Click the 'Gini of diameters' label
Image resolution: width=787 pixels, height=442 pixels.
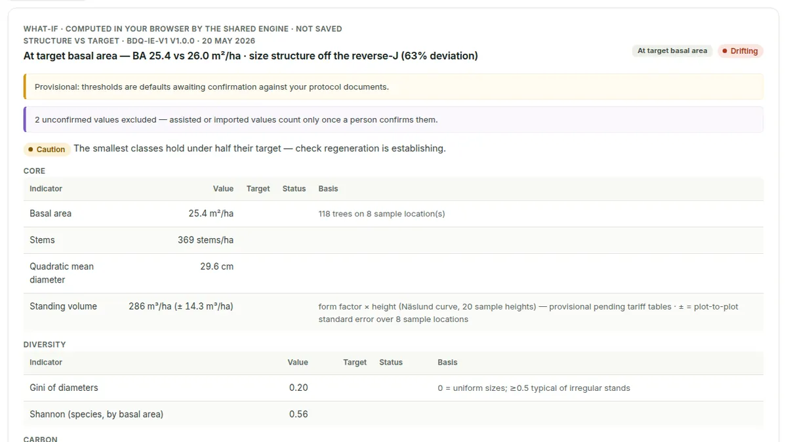click(x=64, y=388)
